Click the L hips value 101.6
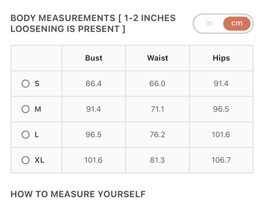Image resolution: width=264 pixels, height=211 pixels. [221, 135]
